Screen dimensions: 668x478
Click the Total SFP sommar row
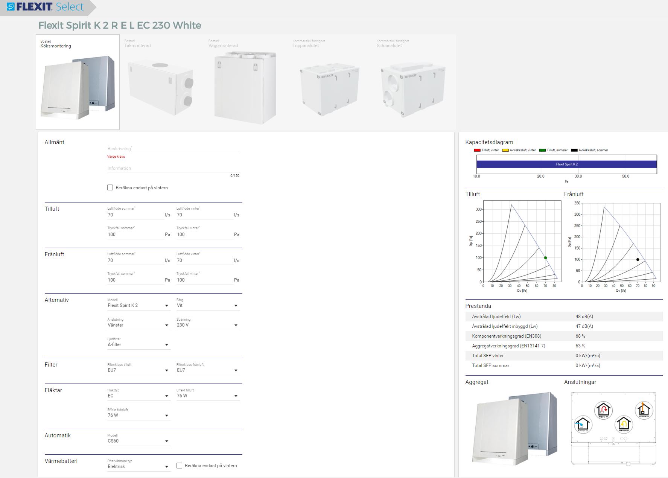(564, 365)
